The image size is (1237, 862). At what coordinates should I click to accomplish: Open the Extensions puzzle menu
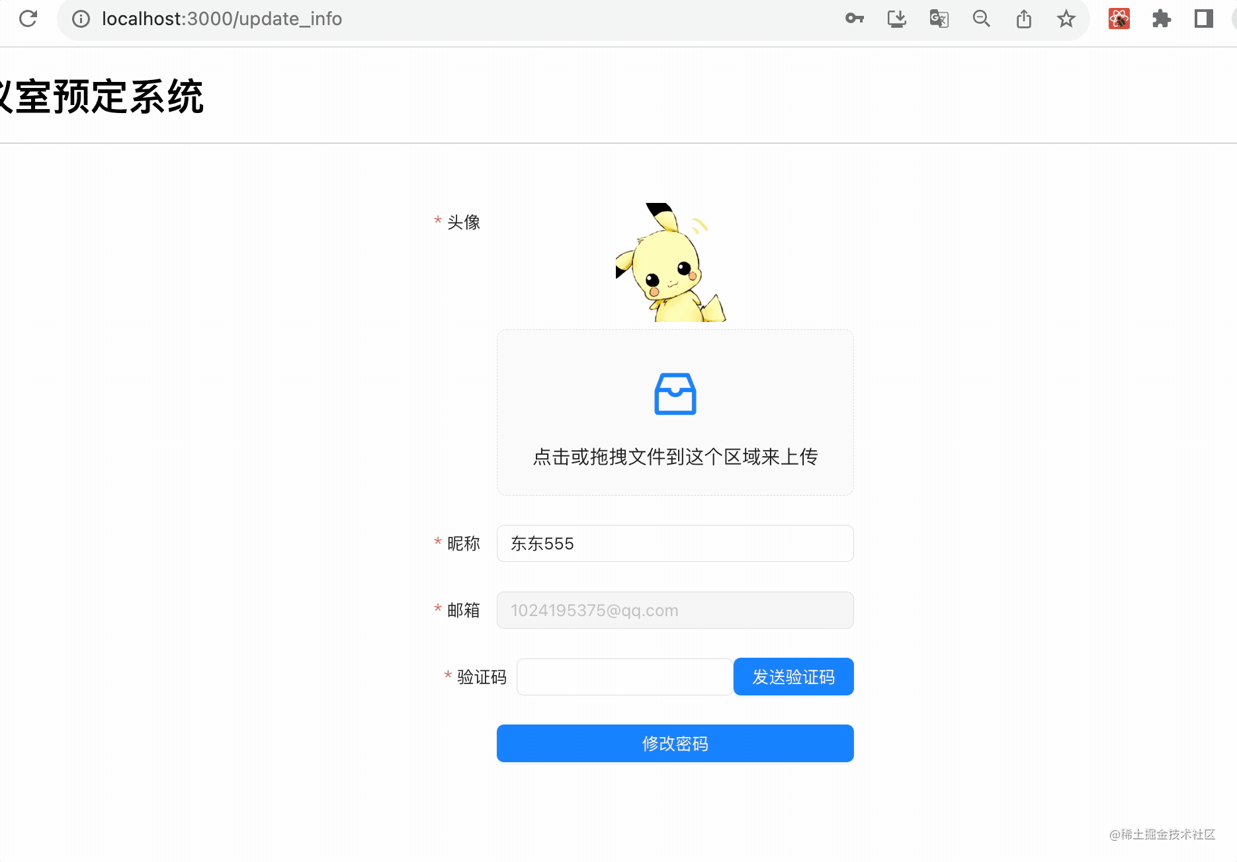click(x=1161, y=19)
